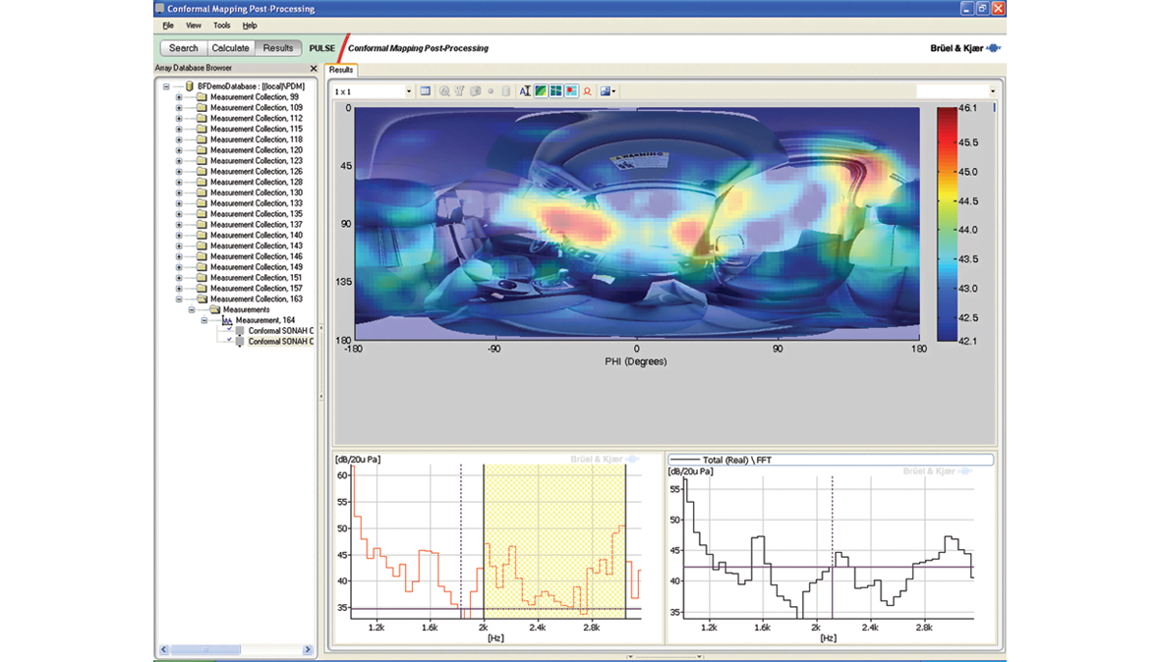Switch to the Results tab
The width and height of the screenshot is (1160, 662).
341,70
